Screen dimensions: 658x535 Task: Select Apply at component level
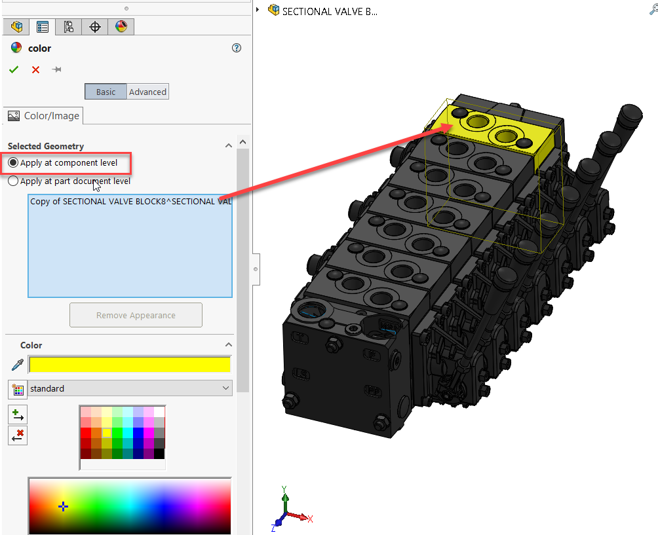pyautogui.click(x=63, y=162)
